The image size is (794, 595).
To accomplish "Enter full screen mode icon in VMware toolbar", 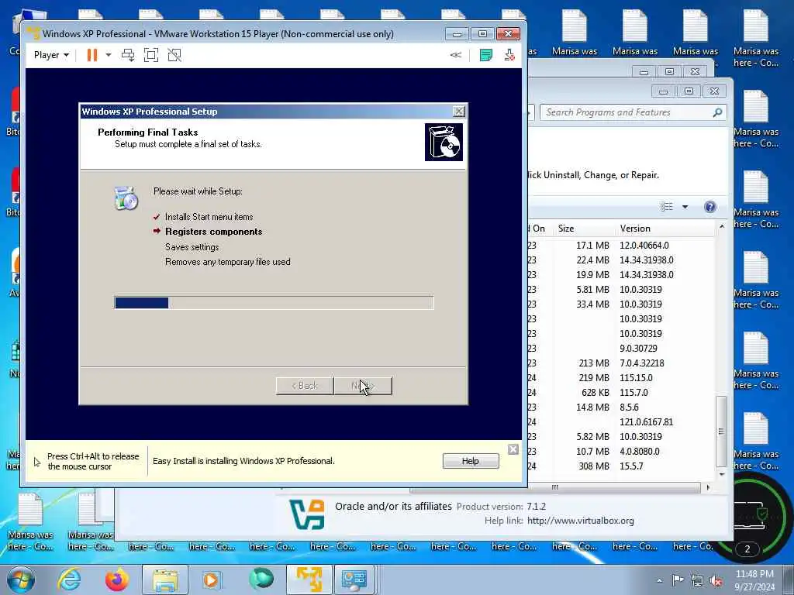I will point(151,55).
